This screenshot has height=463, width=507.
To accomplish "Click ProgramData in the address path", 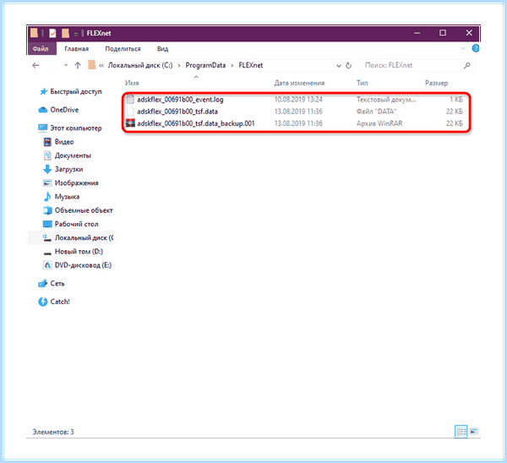I will (205, 65).
